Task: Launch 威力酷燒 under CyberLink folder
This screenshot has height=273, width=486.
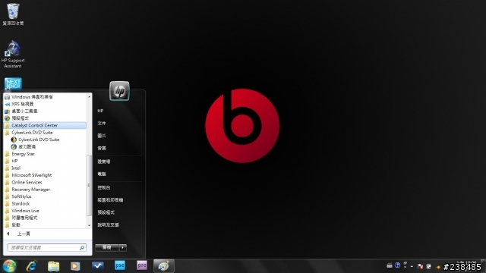Action: (x=45, y=146)
